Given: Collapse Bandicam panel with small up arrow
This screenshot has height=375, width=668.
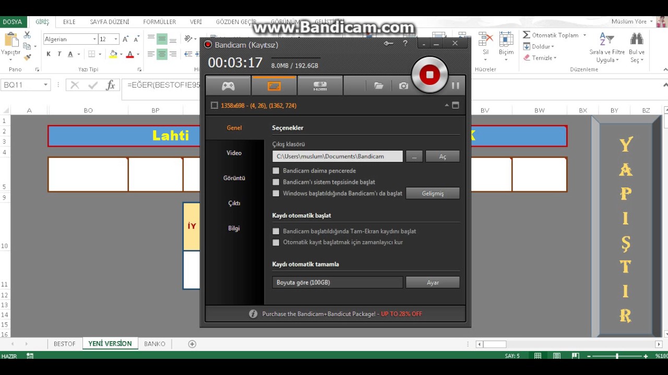Looking at the screenshot, I should (447, 105).
